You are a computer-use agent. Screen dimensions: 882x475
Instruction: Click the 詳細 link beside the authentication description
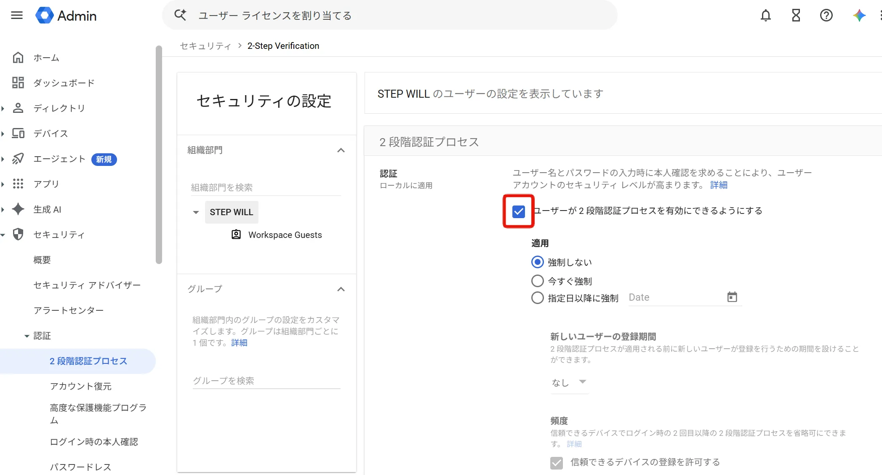pos(719,185)
